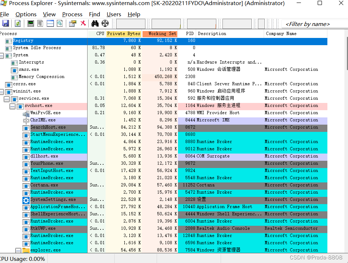Click the WmiPrvSE.exe process icon
The height and width of the screenshot is (263, 348).
26,114
